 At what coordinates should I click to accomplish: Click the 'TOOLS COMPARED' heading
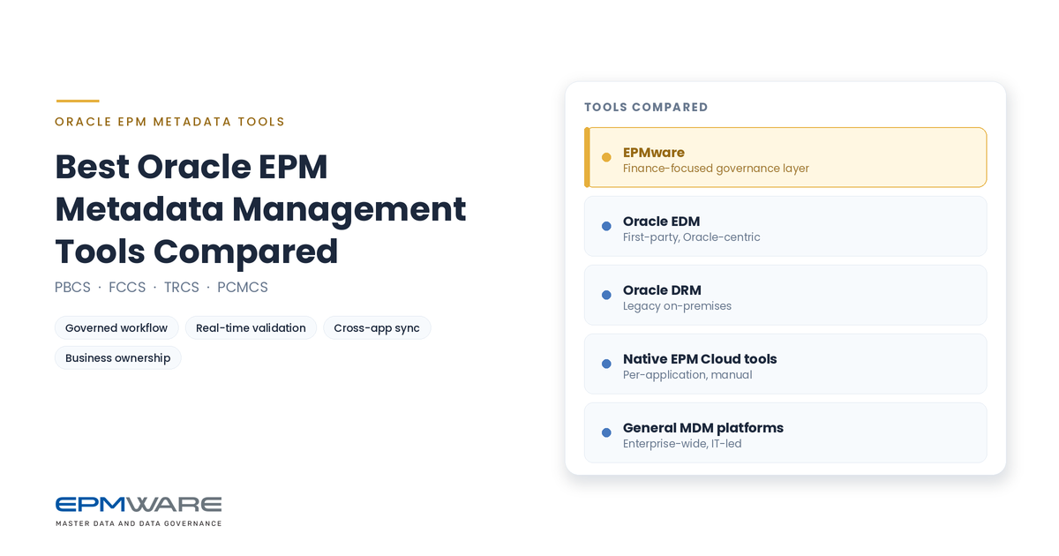646,107
